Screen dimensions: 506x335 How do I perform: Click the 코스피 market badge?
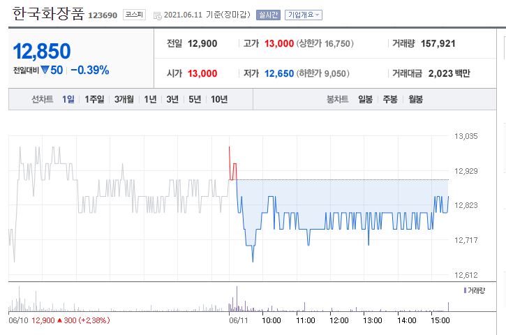(x=134, y=15)
